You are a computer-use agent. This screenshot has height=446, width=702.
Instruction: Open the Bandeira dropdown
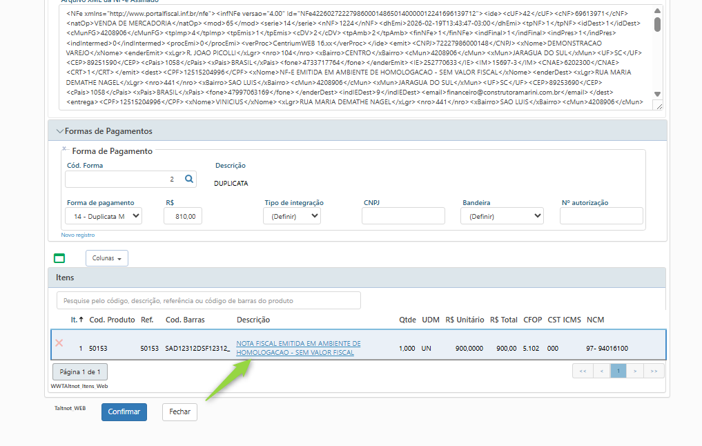[502, 216]
